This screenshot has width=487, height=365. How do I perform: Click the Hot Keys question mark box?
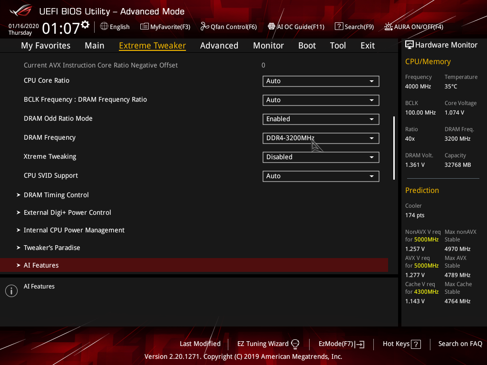[416, 344]
